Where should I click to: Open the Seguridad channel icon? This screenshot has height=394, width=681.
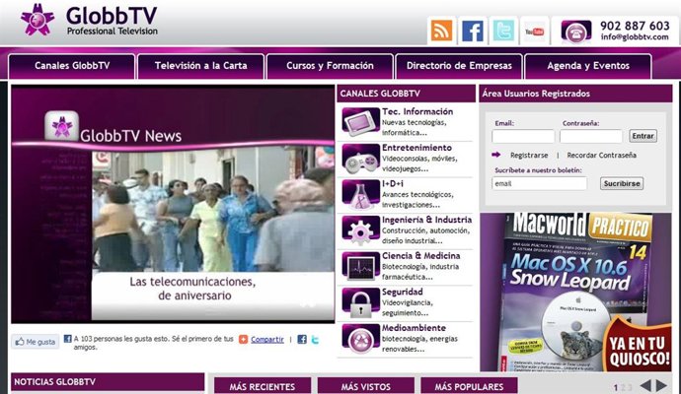(356, 299)
